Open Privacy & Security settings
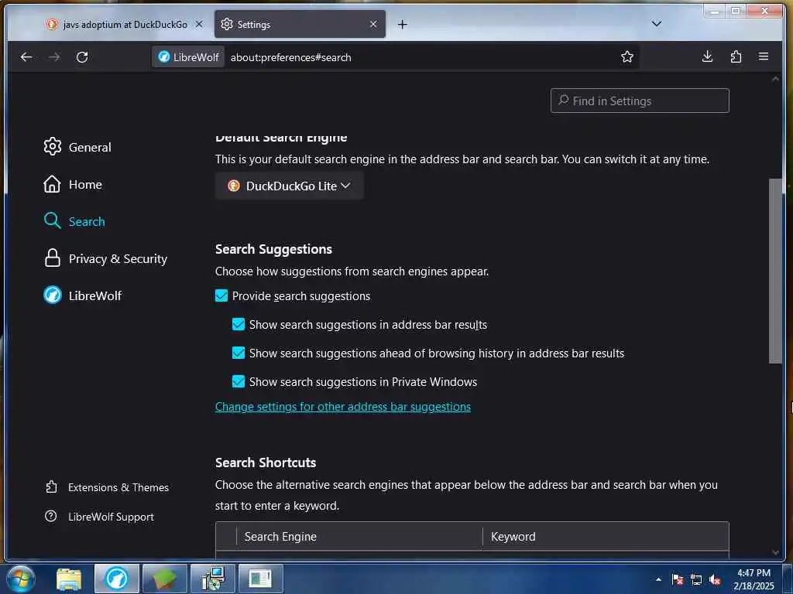 tap(105, 258)
